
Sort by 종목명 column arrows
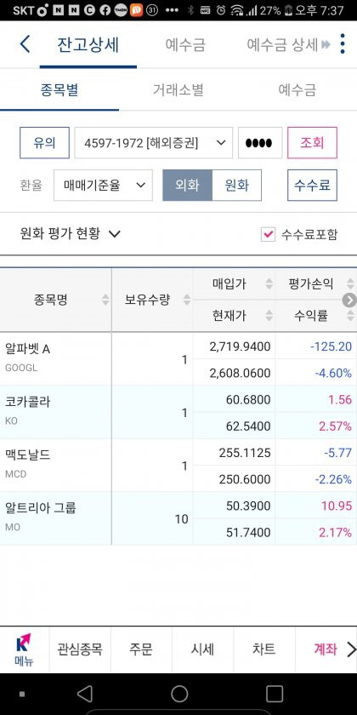coord(105,300)
